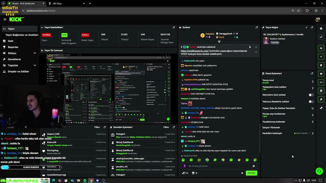
Task: Click the pencil widget icon in right sidebar
Action: click(x=321, y=37)
